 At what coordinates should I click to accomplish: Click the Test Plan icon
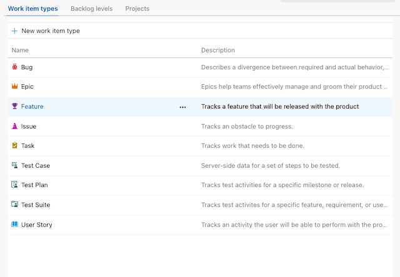(x=15, y=185)
